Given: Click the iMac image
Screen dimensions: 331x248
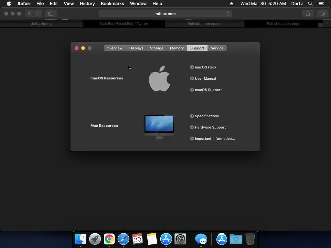Looking at the screenshot, I should (159, 127).
